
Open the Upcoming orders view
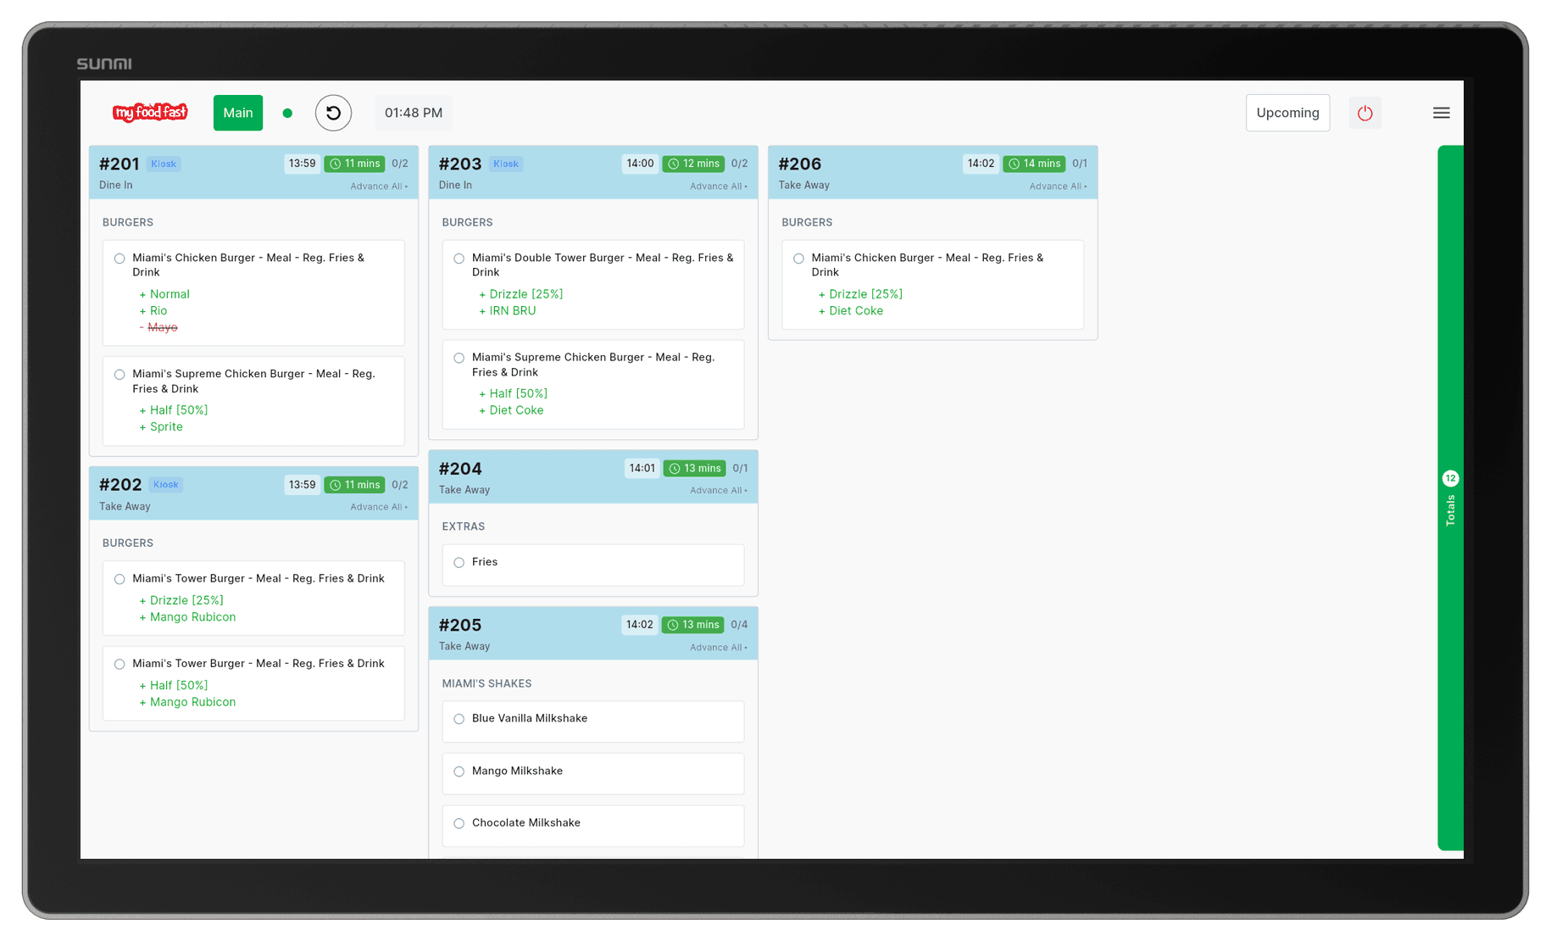pos(1287,113)
